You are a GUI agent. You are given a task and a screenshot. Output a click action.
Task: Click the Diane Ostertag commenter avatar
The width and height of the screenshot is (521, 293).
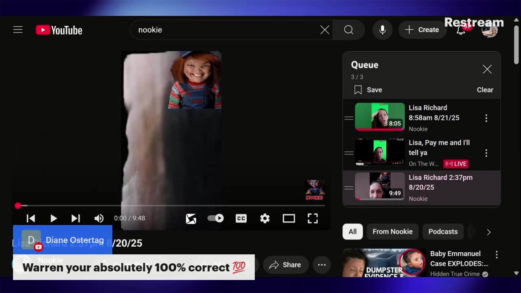coord(31,240)
